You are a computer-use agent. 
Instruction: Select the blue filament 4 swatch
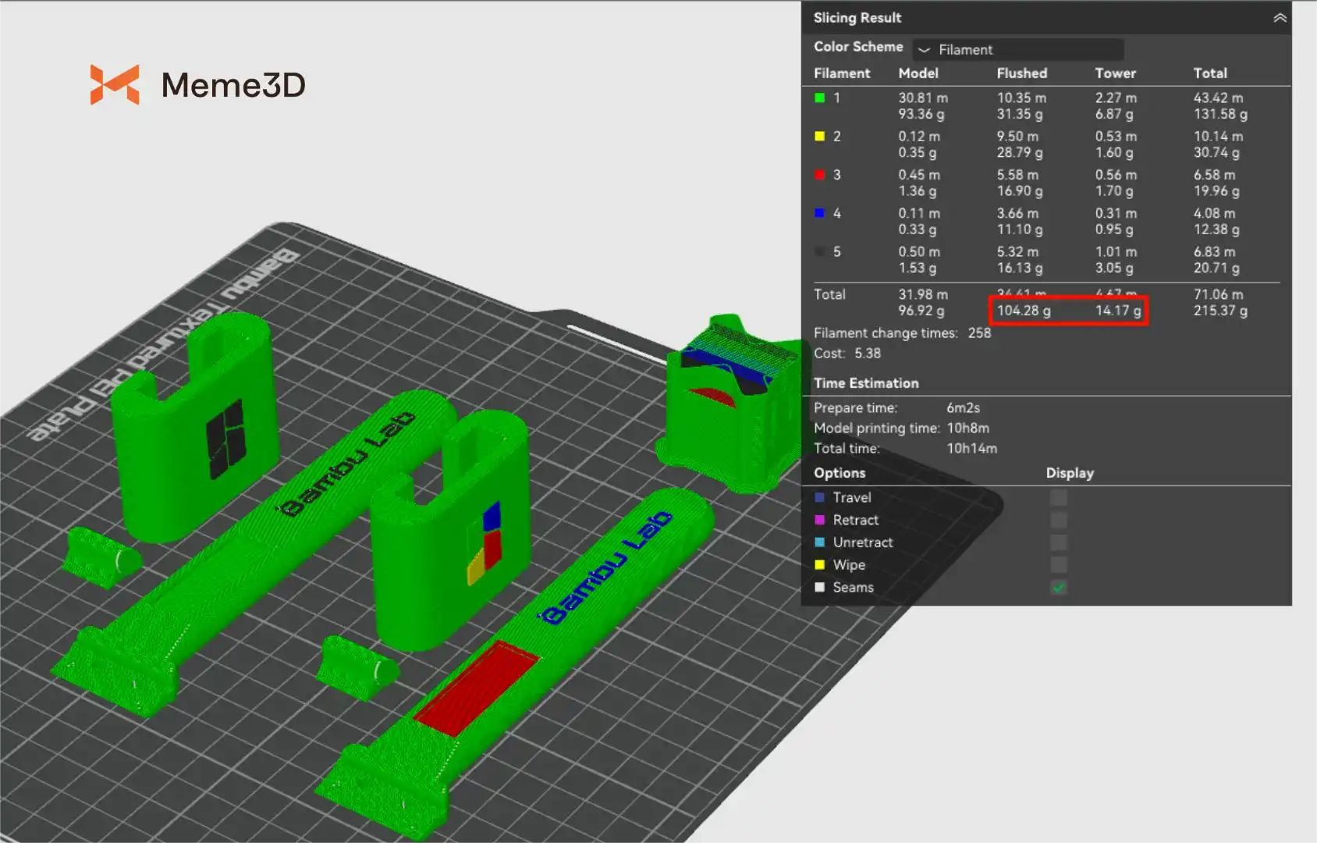820,213
